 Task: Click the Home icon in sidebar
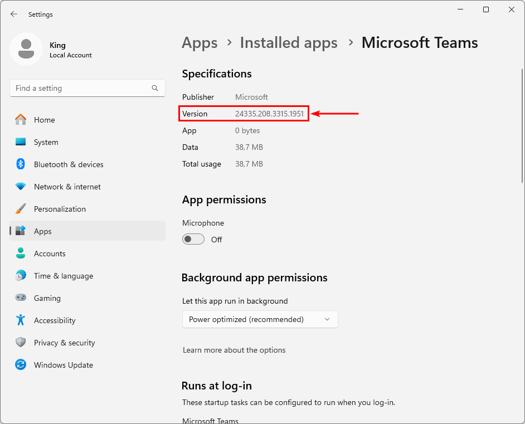[21, 120]
